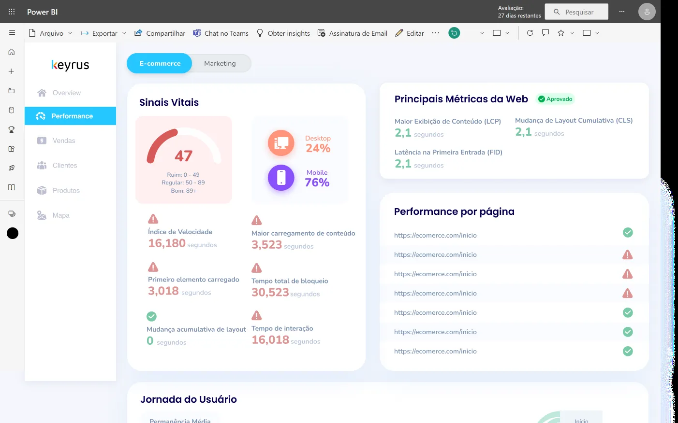Refresh the report visuals
678x423 pixels.
click(530, 33)
